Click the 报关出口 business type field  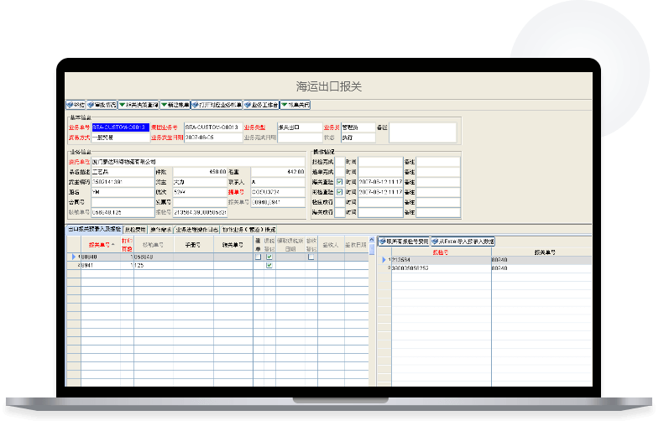300,127
